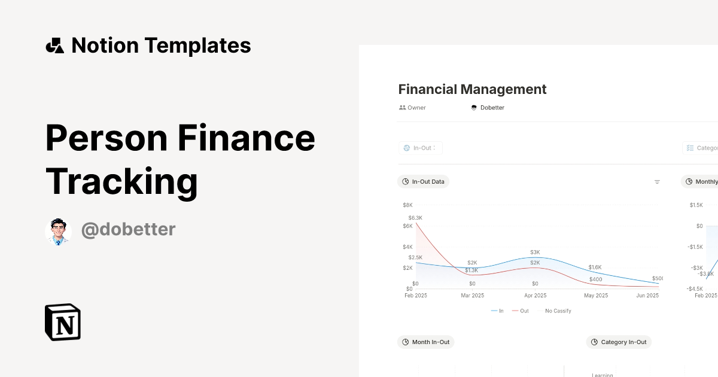Toggle the In series in the chart legend

(497, 311)
